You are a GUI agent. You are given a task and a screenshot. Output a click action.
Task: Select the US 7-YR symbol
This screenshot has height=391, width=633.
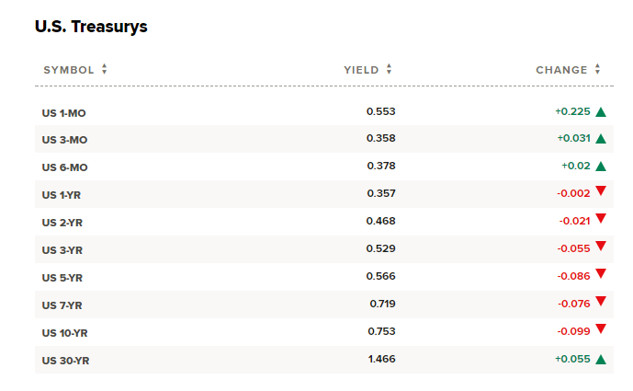point(63,305)
